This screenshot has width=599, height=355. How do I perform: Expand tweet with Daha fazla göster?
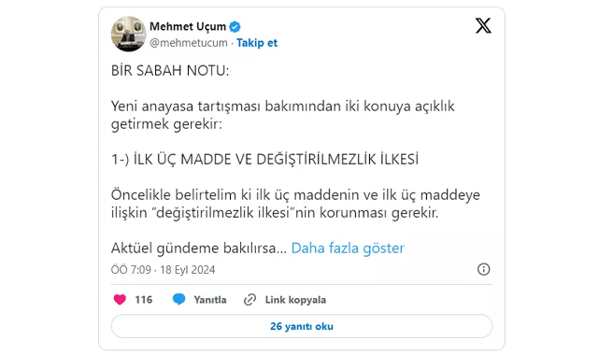click(x=348, y=248)
